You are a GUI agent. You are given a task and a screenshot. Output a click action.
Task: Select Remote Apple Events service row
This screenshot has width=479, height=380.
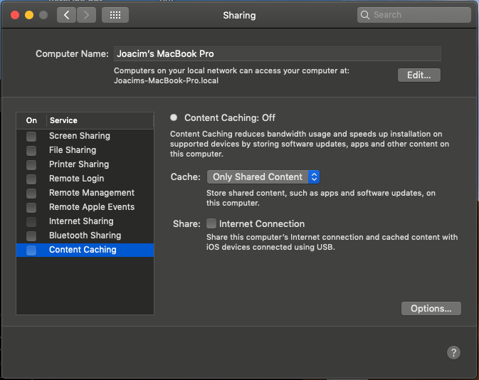(x=85, y=207)
